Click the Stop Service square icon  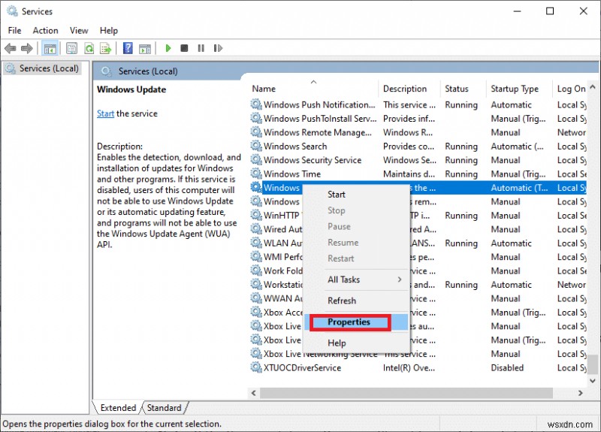point(184,48)
